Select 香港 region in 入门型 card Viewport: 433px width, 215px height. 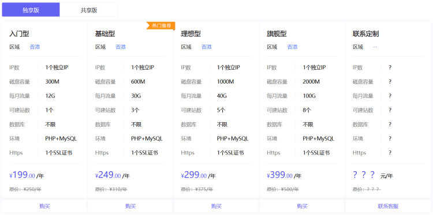tap(35, 47)
